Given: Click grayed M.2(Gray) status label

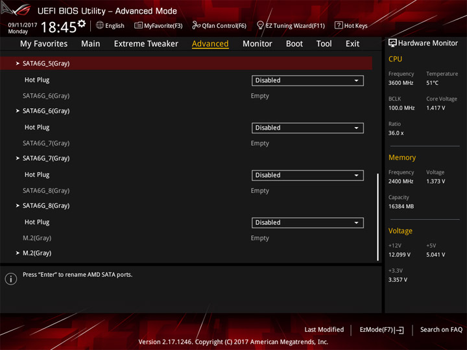Looking at the screenshot, I should tap(37, 238).
